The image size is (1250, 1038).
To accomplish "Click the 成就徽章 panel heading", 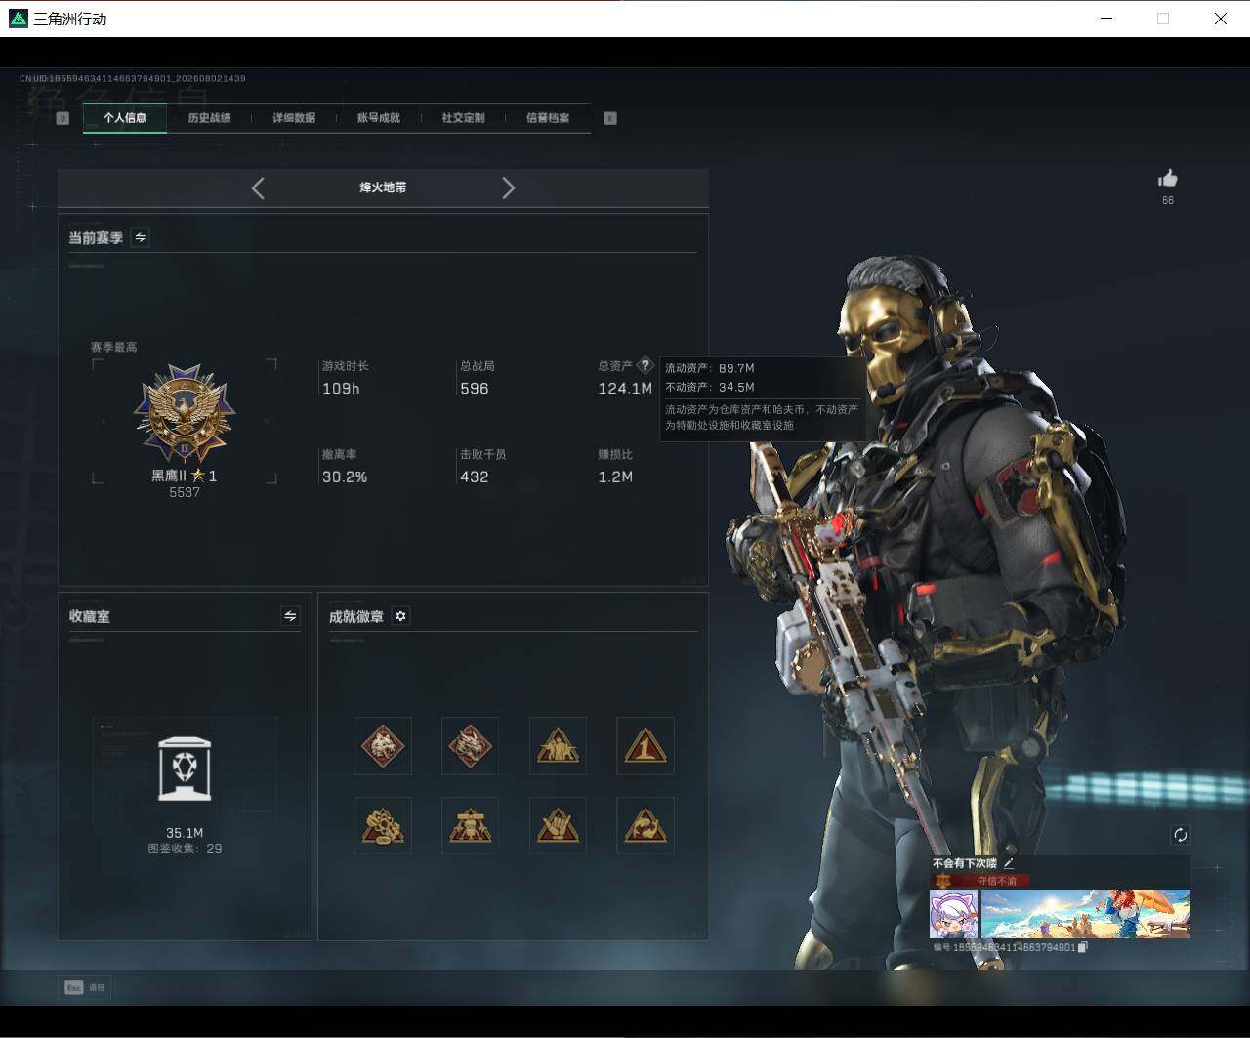I will point(356,617).
